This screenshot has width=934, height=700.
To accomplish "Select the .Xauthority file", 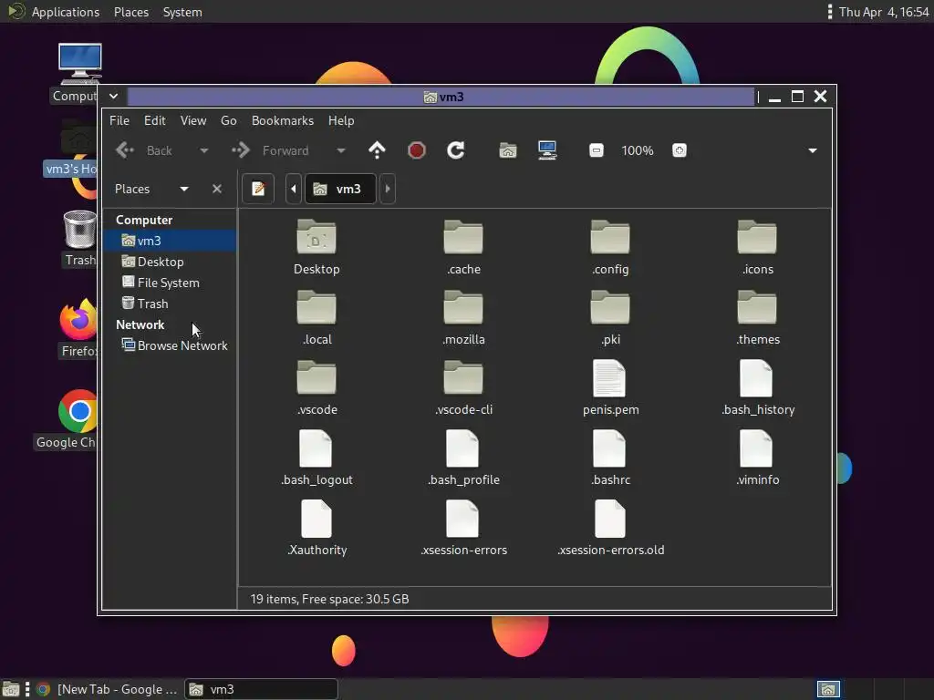I will pyautogui.click(x=317, y=519).
